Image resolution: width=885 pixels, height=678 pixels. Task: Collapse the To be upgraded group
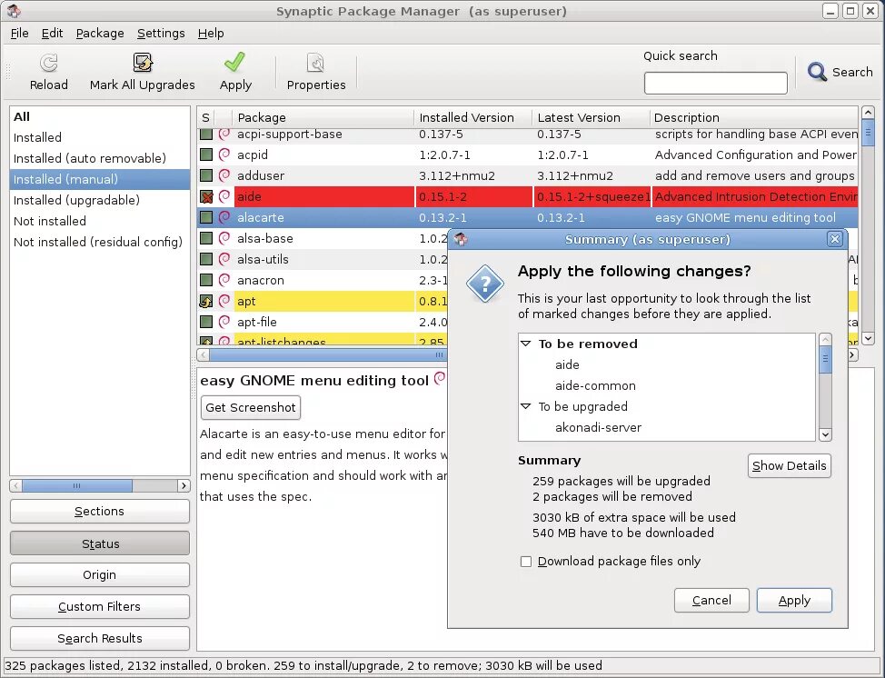(525, 406)
